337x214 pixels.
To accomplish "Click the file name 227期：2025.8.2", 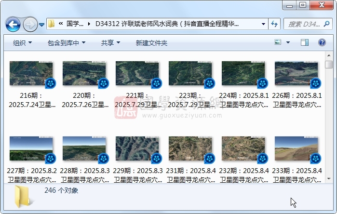I will point(32,175).
